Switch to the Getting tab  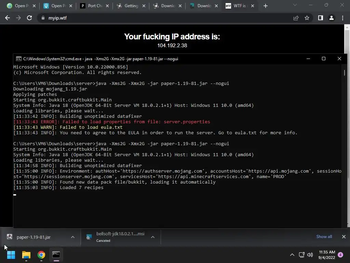128,6
